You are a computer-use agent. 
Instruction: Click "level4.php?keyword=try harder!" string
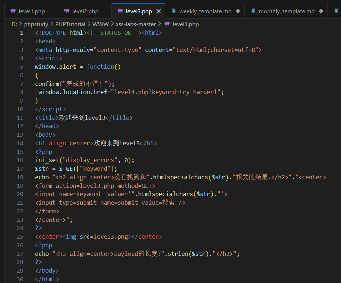tap(165, 92)
